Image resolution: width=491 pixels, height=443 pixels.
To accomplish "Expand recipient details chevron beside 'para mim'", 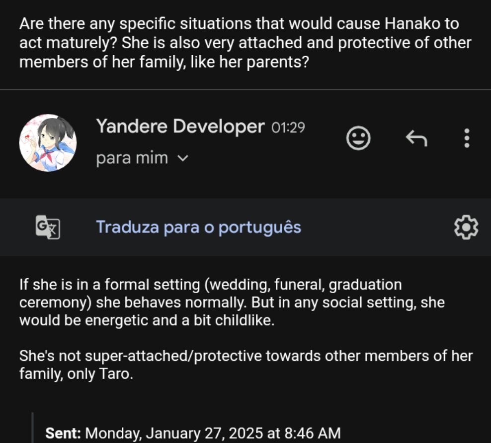I will 183,159.
